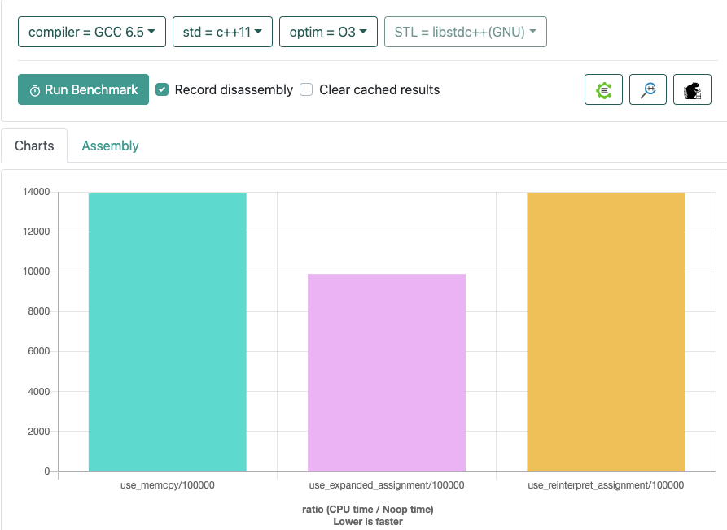Click the Lower is faster caption

click(368, 522)
